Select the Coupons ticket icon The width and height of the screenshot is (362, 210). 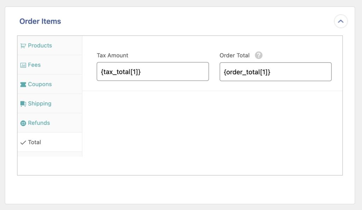click(x=23, y=84)
